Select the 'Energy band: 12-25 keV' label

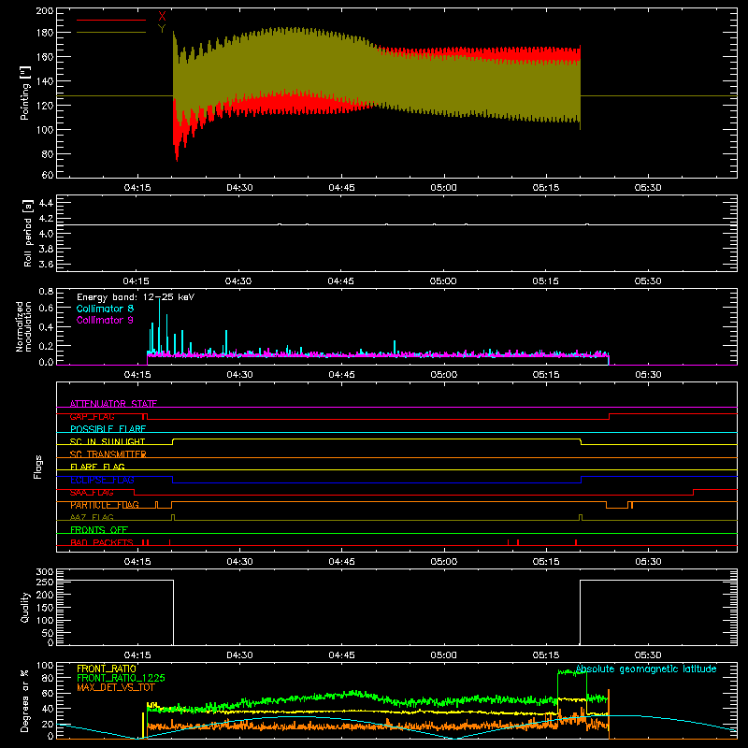(x=136, y=297)
